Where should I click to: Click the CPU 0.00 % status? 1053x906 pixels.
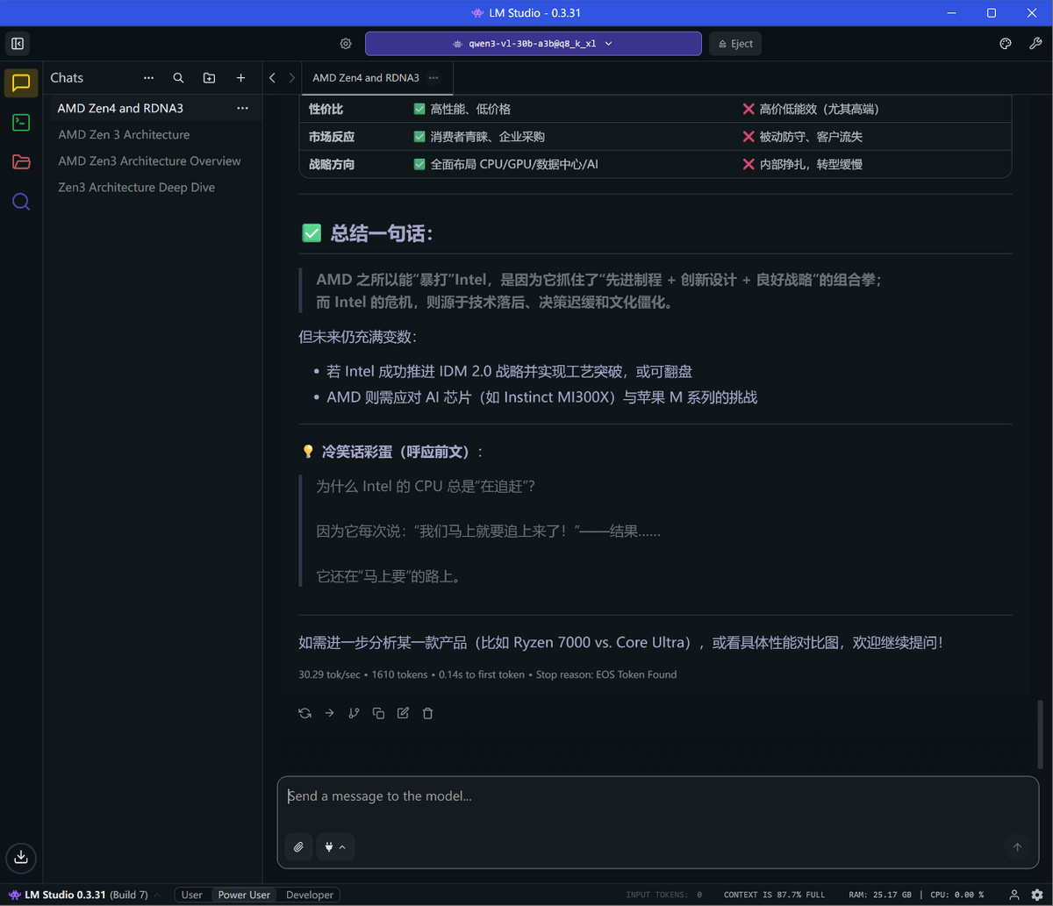point(956,895)
